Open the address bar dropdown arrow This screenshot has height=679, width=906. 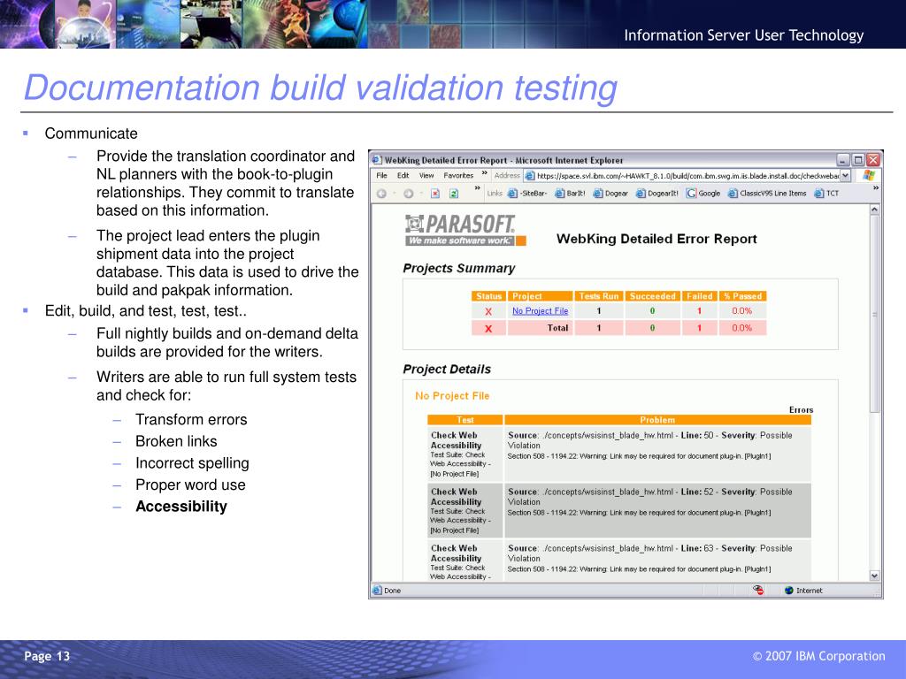[845, 176]
